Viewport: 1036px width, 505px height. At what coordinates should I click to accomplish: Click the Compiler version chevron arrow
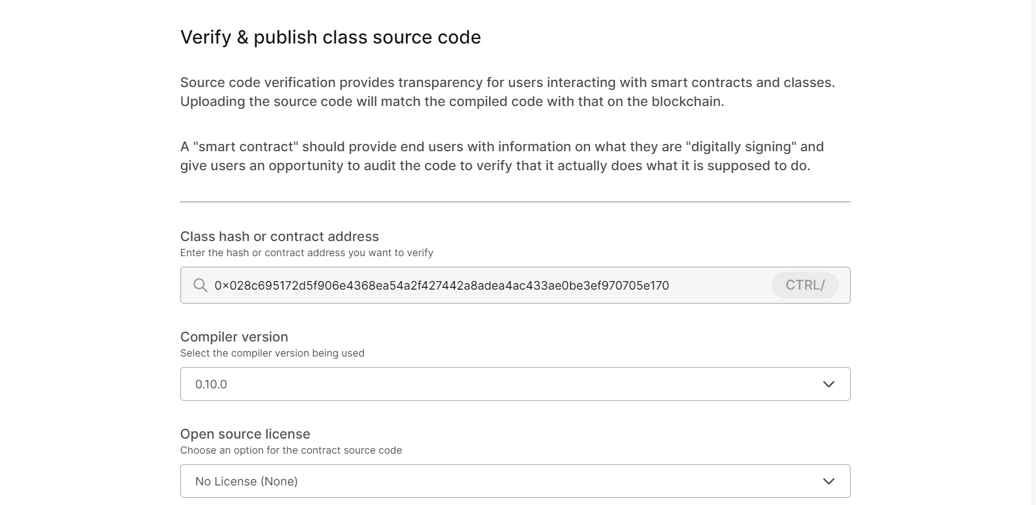(x=828, y=384)
